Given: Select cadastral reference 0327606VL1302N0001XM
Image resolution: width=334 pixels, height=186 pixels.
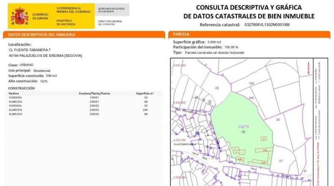Looking at the screenshot, I should (267, 25).
